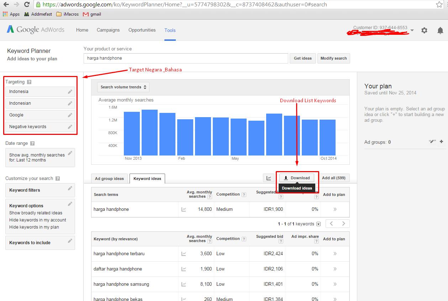
Task: Click the Download button
Action: coord(297,178)
